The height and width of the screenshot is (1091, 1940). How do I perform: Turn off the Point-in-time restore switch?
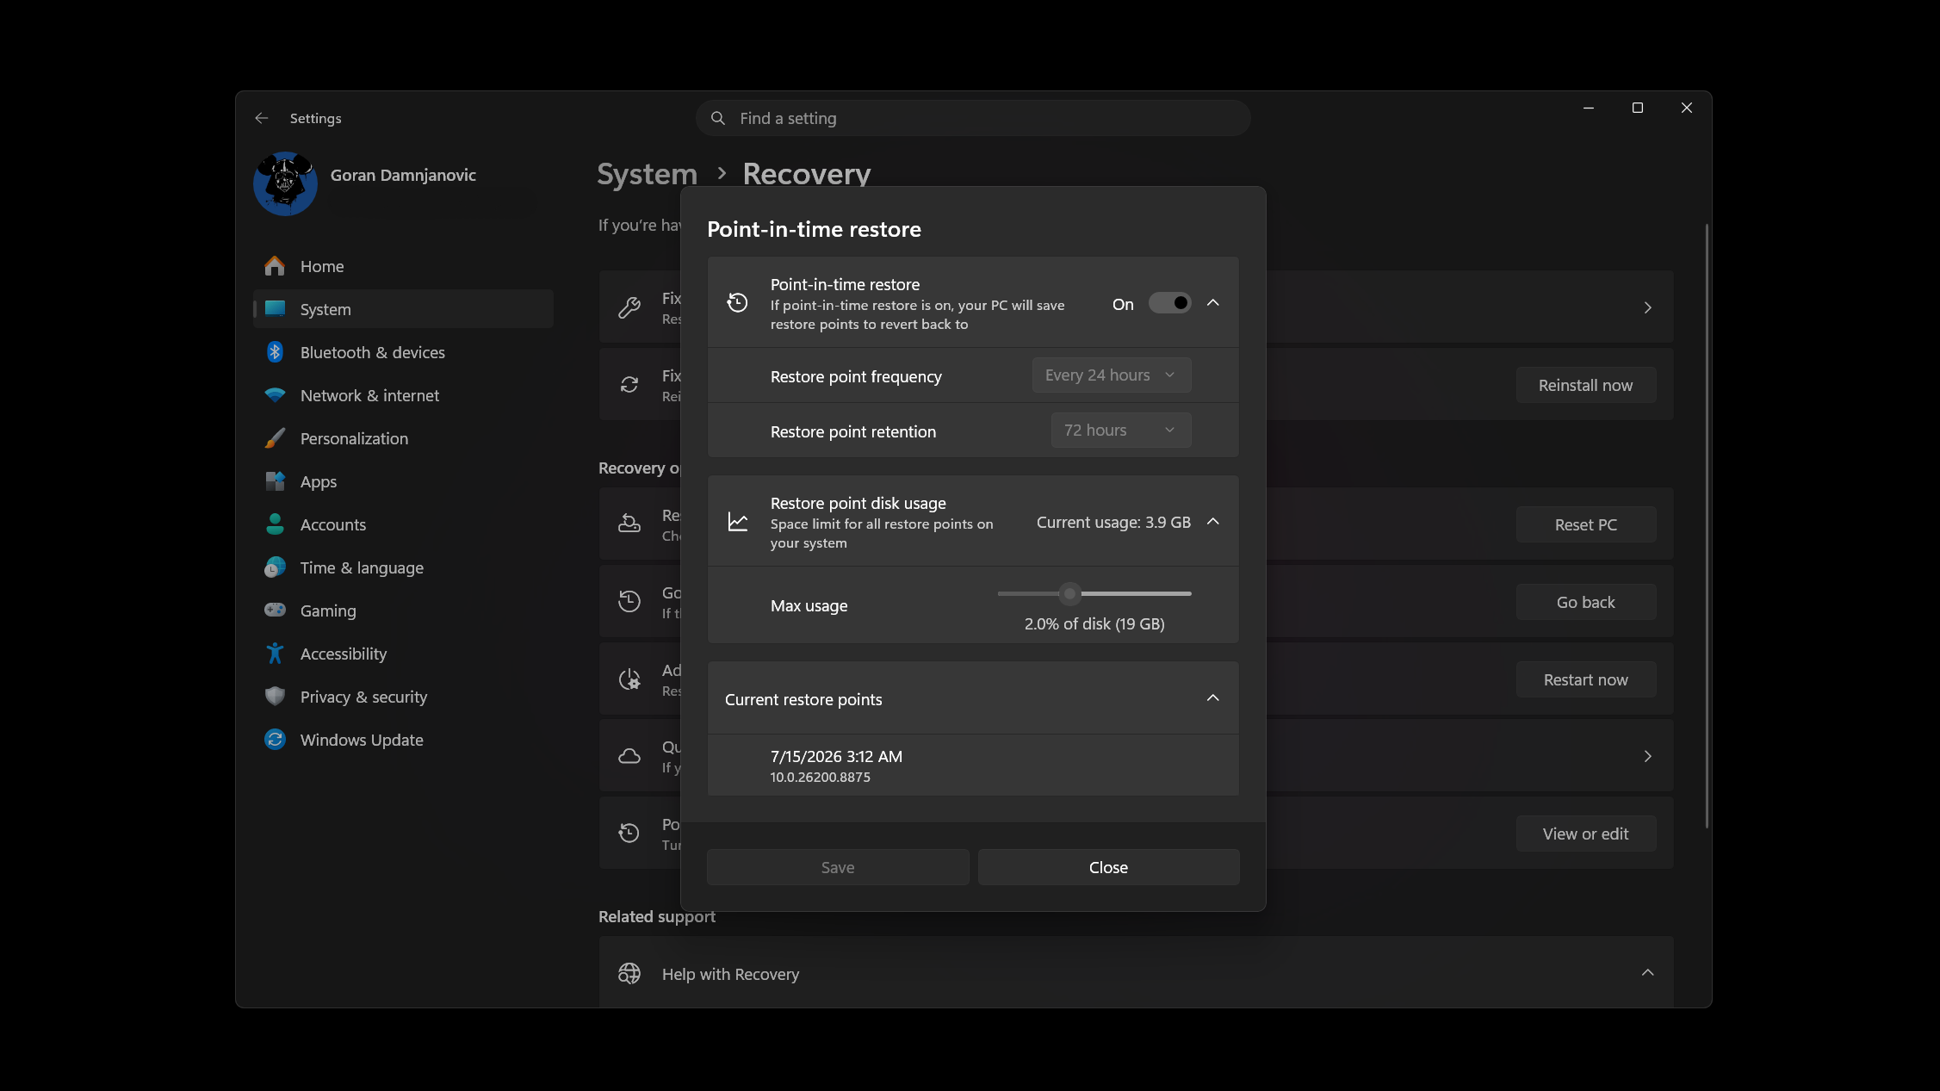(1169, 303)
